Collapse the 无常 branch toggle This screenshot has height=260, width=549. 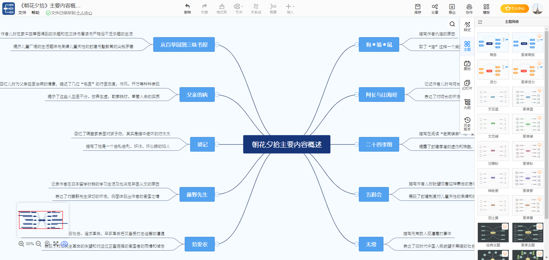pyautogui.click(x=357, y=244)
